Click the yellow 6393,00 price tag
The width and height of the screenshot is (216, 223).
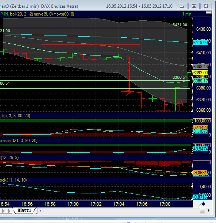coord(200,73)
